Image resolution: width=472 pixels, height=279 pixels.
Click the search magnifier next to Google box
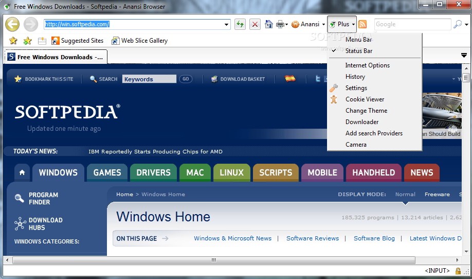[458, 24]
